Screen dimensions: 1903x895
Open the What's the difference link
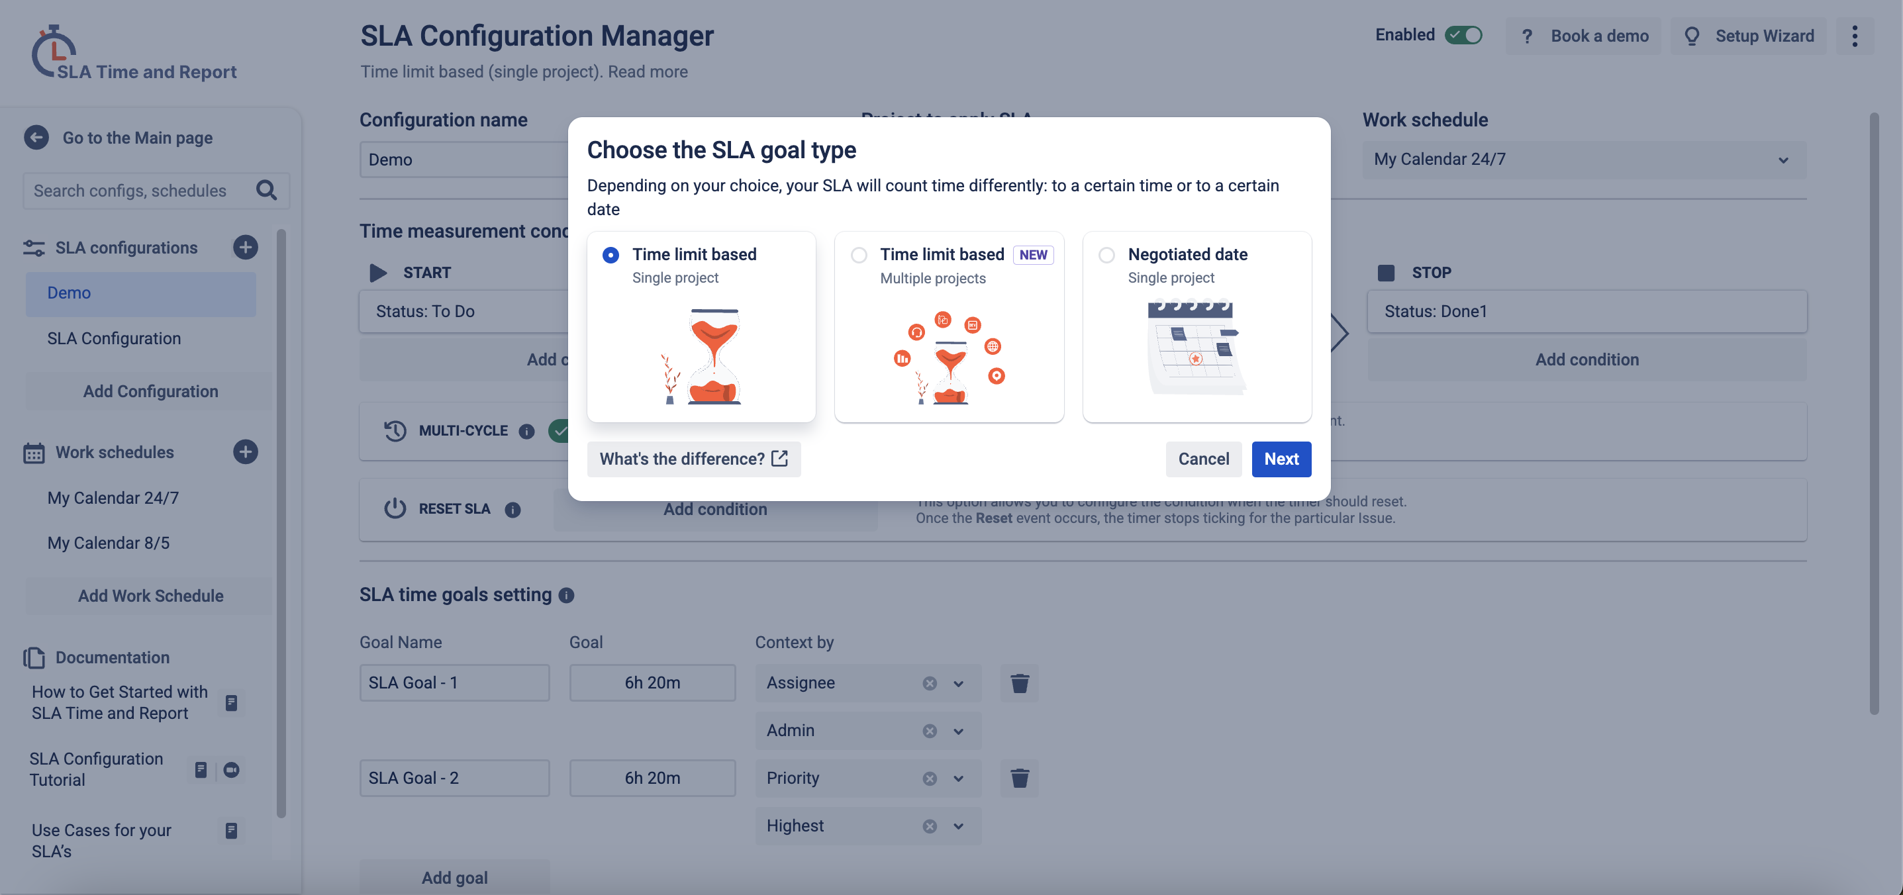[x=693, y=459]
